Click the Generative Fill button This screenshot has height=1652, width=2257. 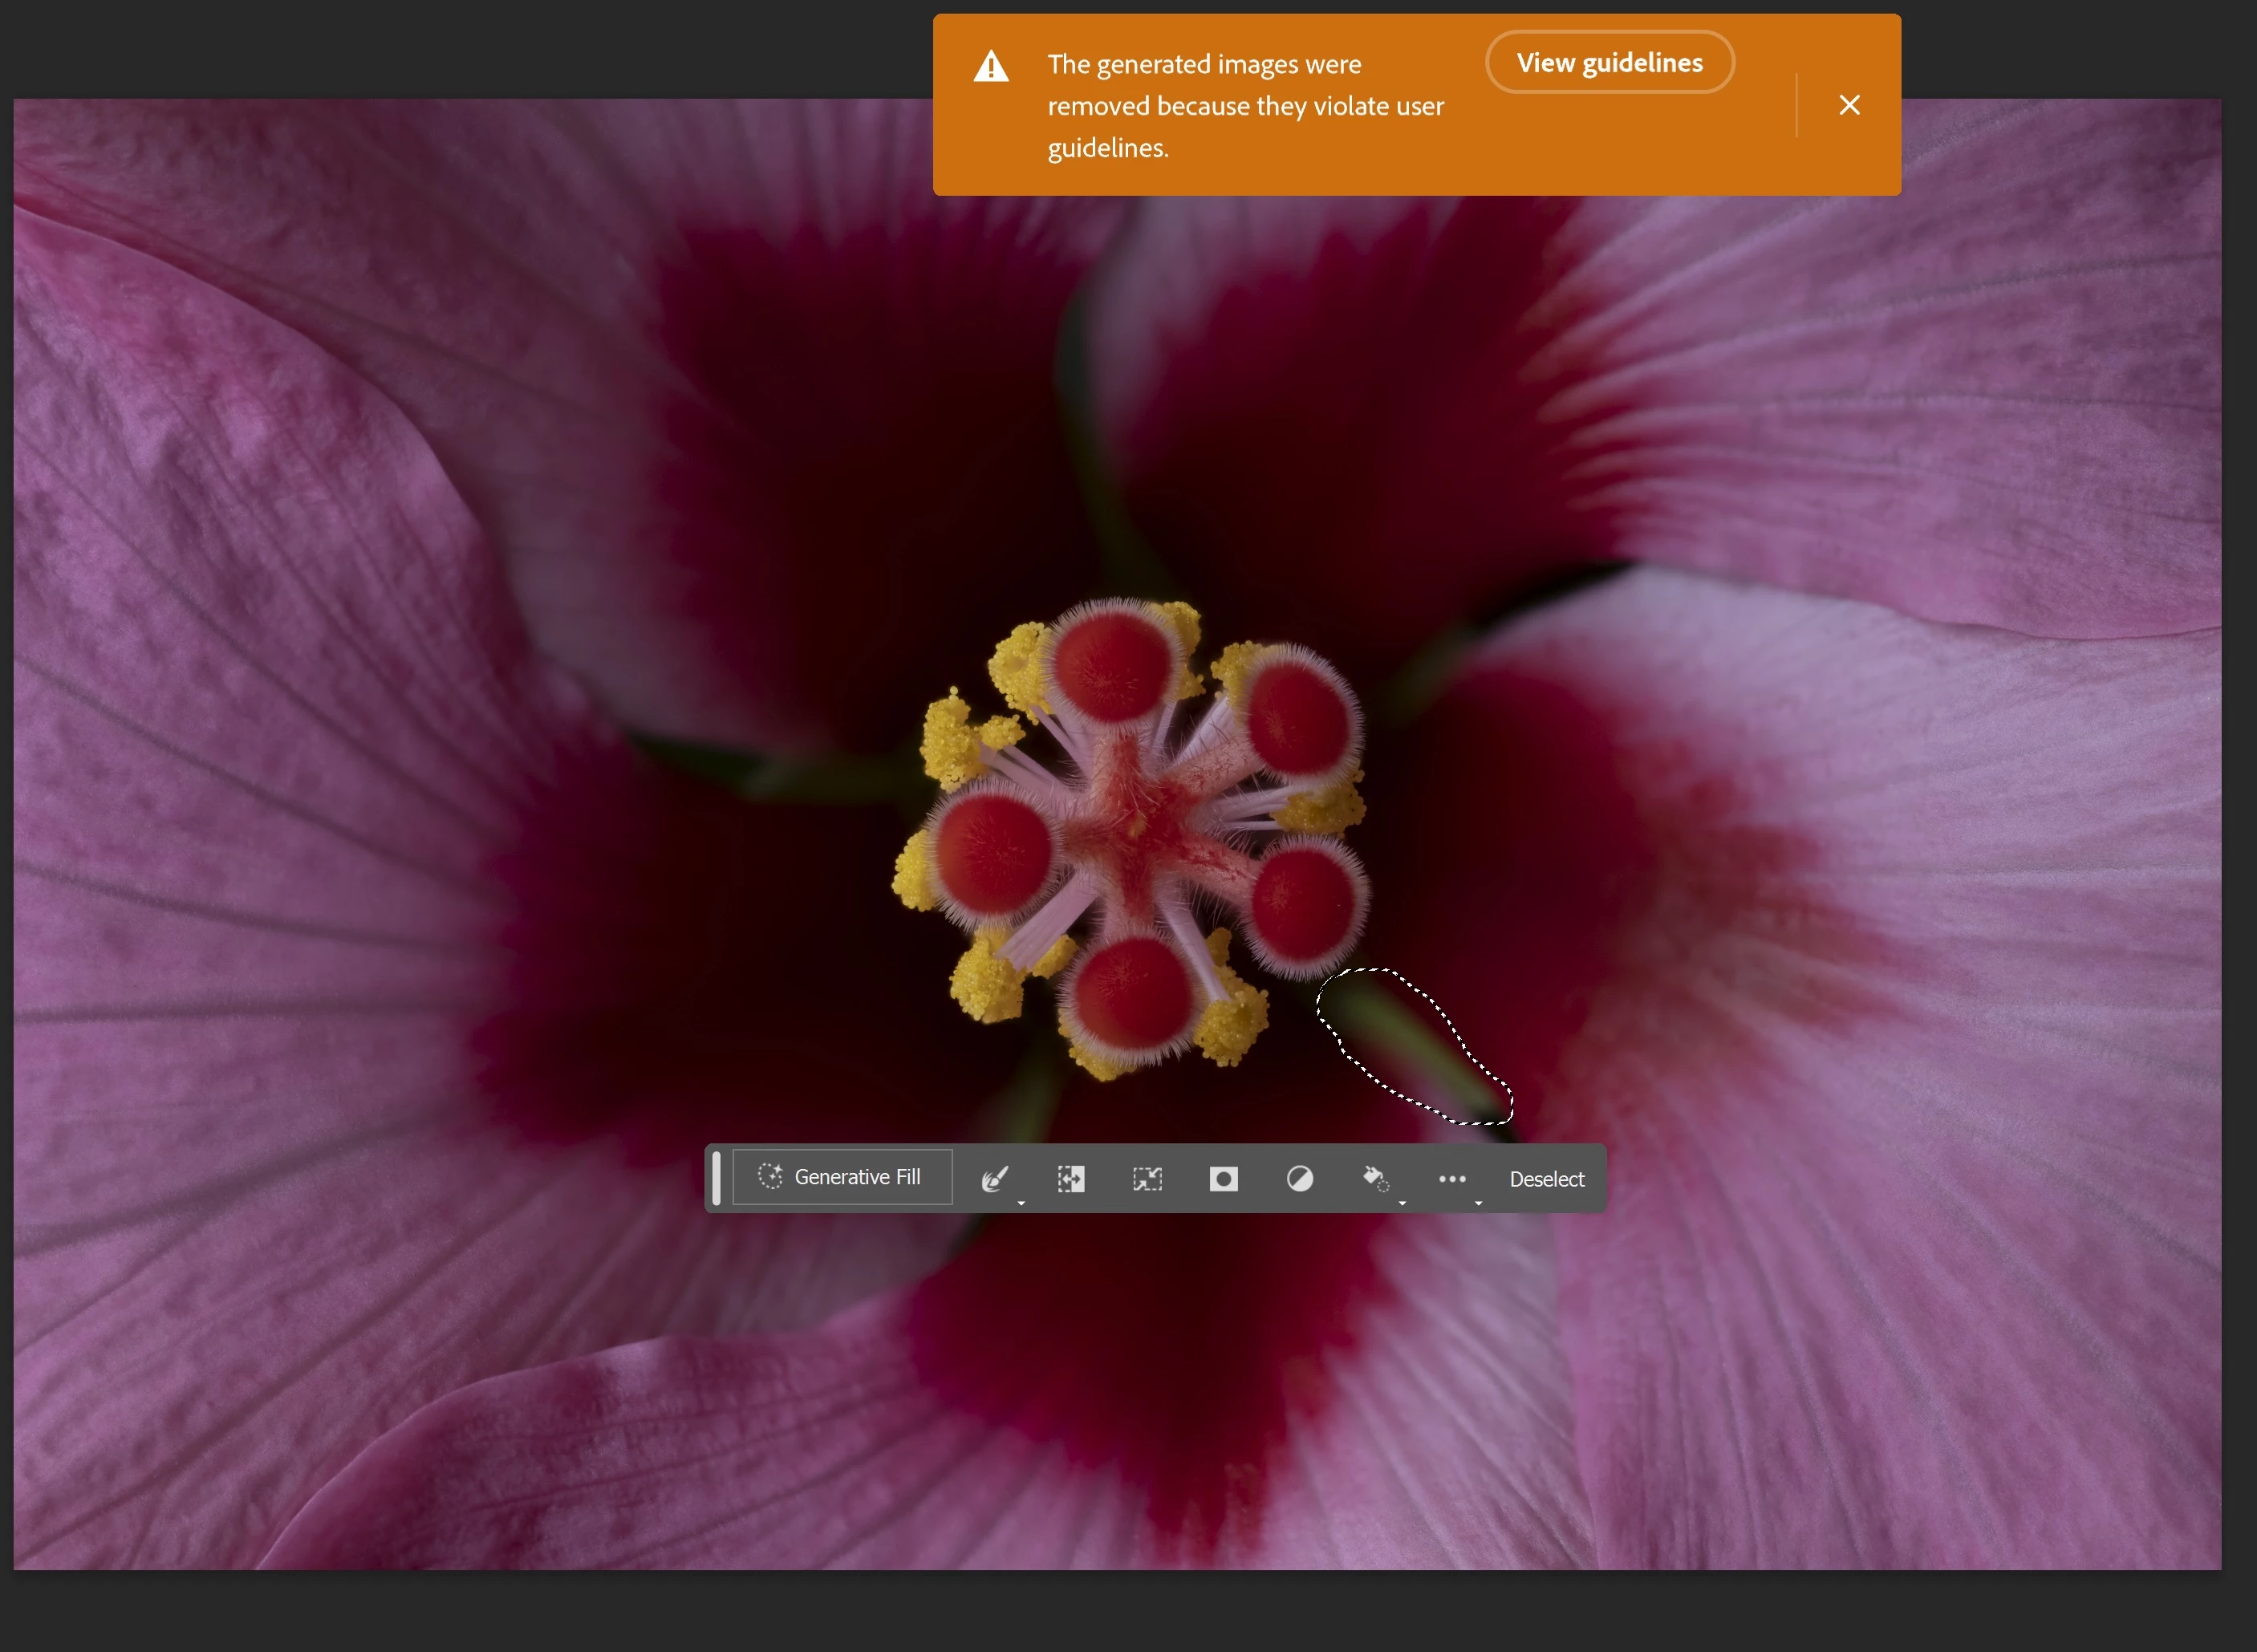pyautogui.click(x=841, y=1177)
